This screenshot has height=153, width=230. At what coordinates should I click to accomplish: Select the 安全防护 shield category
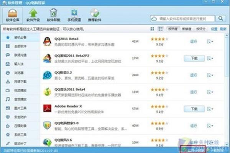(x=21, y=117)
